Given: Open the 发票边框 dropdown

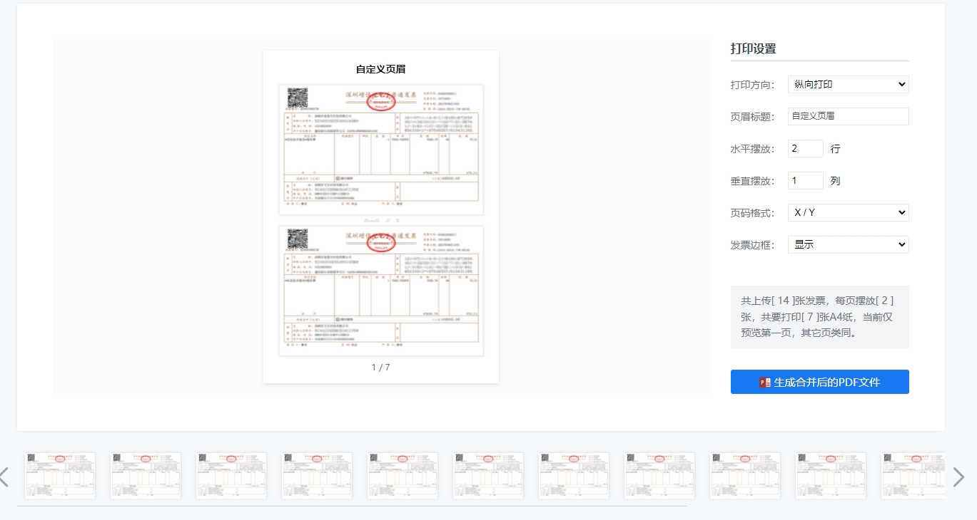Looking at the screenshot, I should [x=848, y=244].
